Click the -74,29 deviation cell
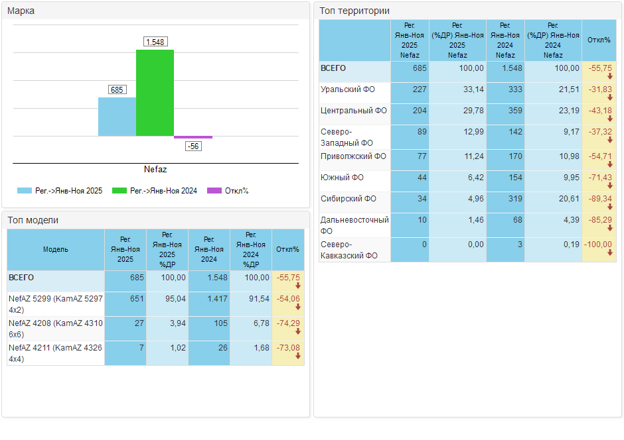 point(288,329)
